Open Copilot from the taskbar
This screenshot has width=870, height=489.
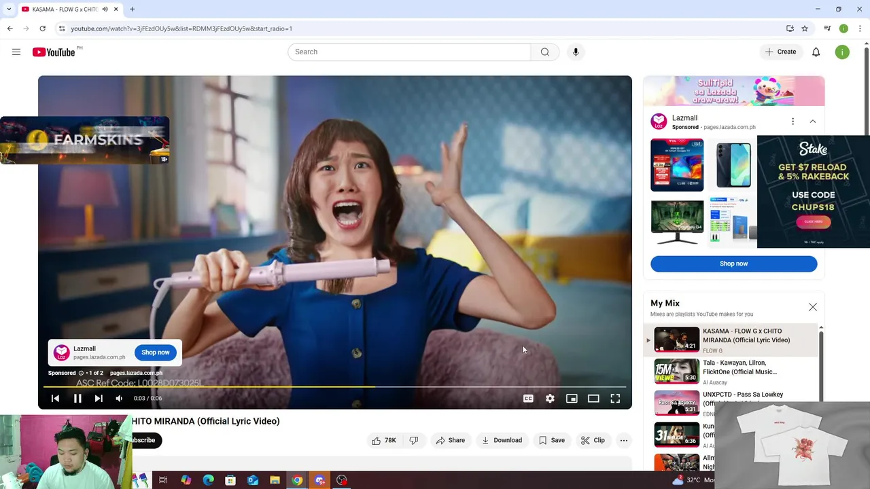[186, 480]
